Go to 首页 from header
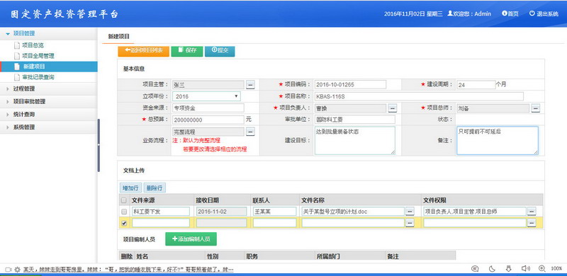This screenshot has height=276, width=567. click(x=510, y=13)
